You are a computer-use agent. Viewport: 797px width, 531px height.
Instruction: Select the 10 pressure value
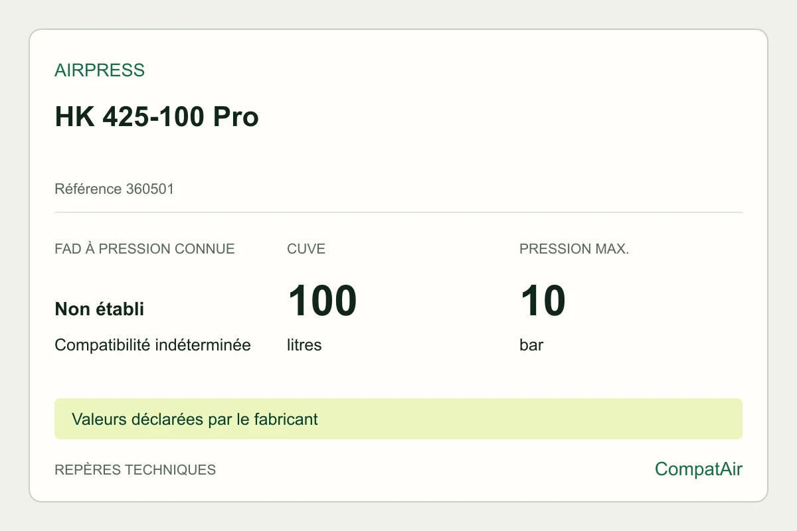tap(543, 301)
